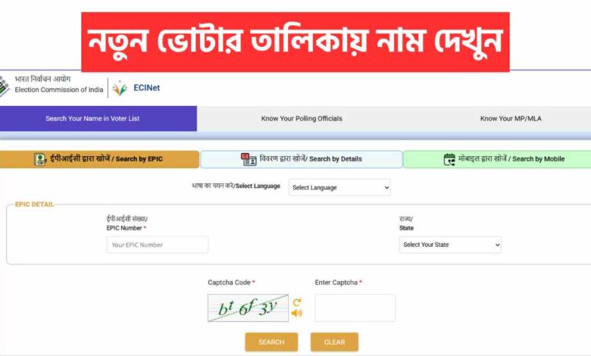Click the calendar icon on Search by Mobile
Screen dimensions: 591x356
[449, 159]
